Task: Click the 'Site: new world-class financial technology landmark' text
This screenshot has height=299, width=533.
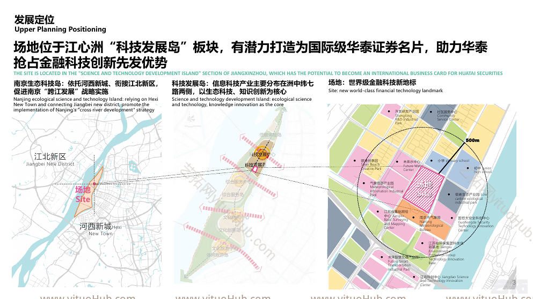Action: (x=385, y=91)
